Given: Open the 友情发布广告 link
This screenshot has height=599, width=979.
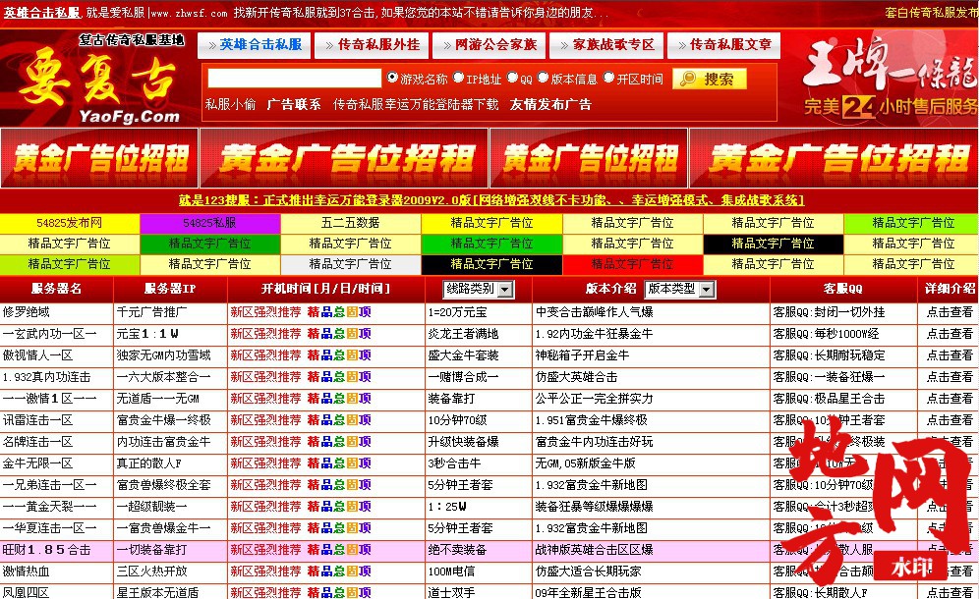Looking at the screenshot, I should [x=550, y=104].
